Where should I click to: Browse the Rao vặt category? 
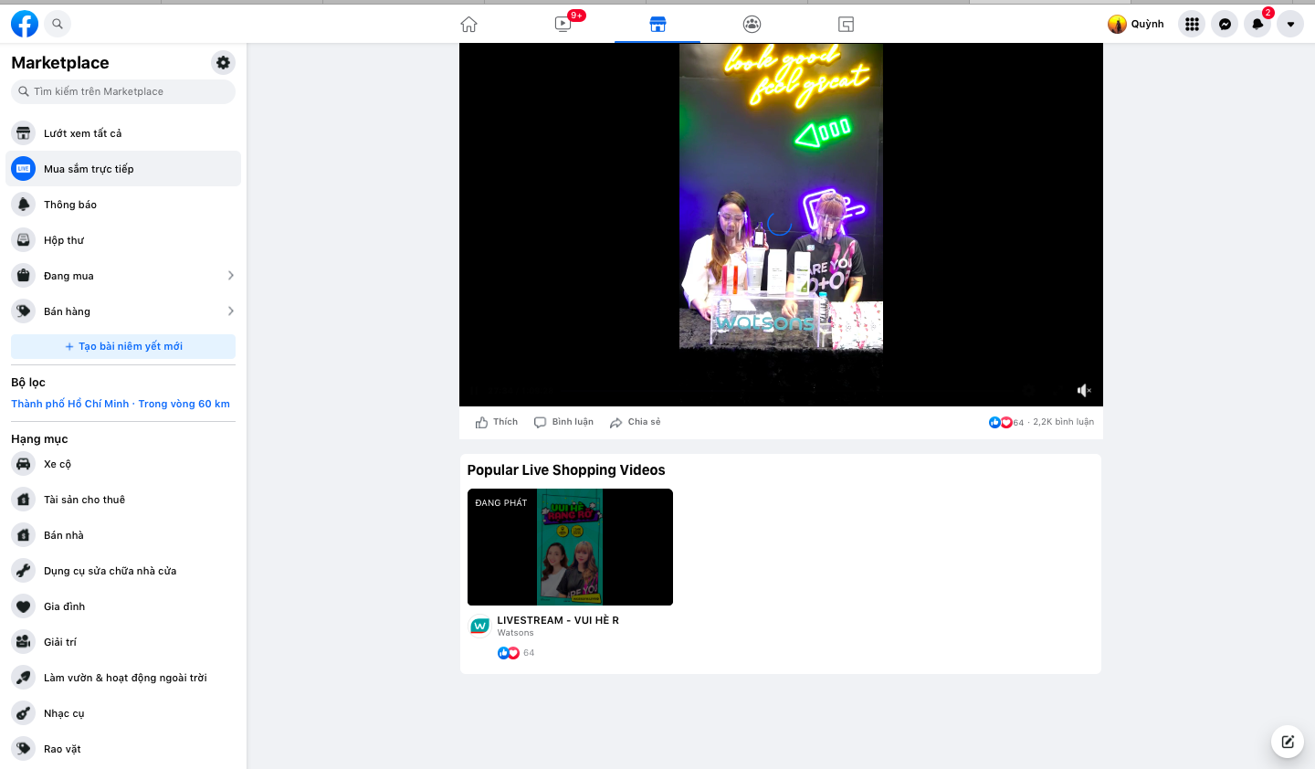[x=123, y=749]
